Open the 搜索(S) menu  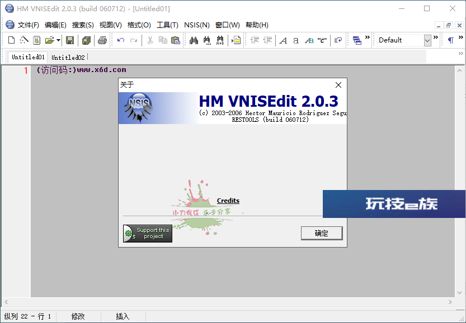pyautogui.click(x=83, y=25)
